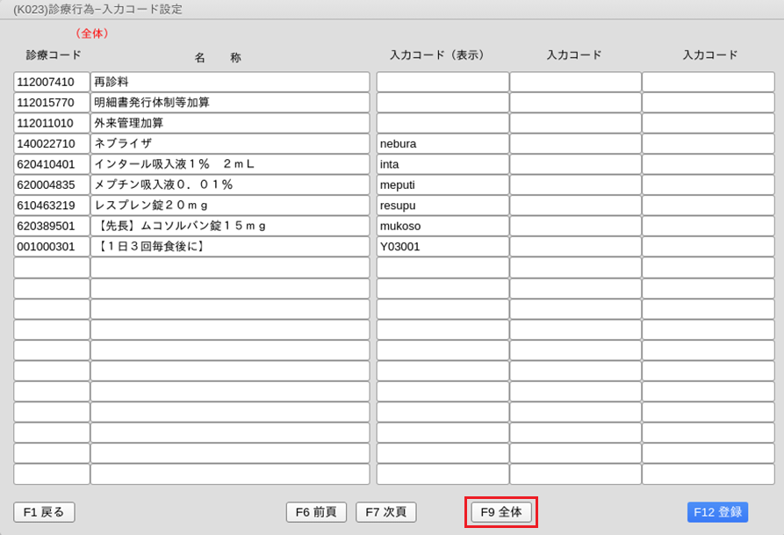Select the 外来管理加算 name field
Screen dimensions: 784x535
(x=230, y=123)
